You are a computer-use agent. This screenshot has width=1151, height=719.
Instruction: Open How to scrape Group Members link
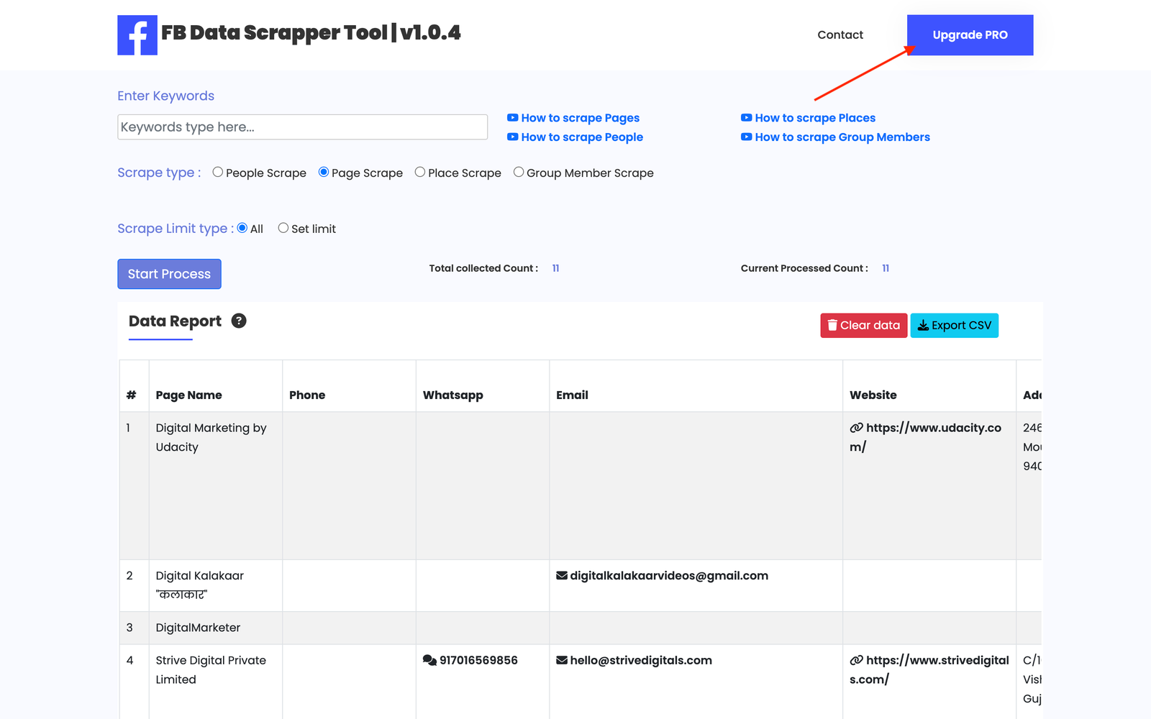click(x=835, y=137)
